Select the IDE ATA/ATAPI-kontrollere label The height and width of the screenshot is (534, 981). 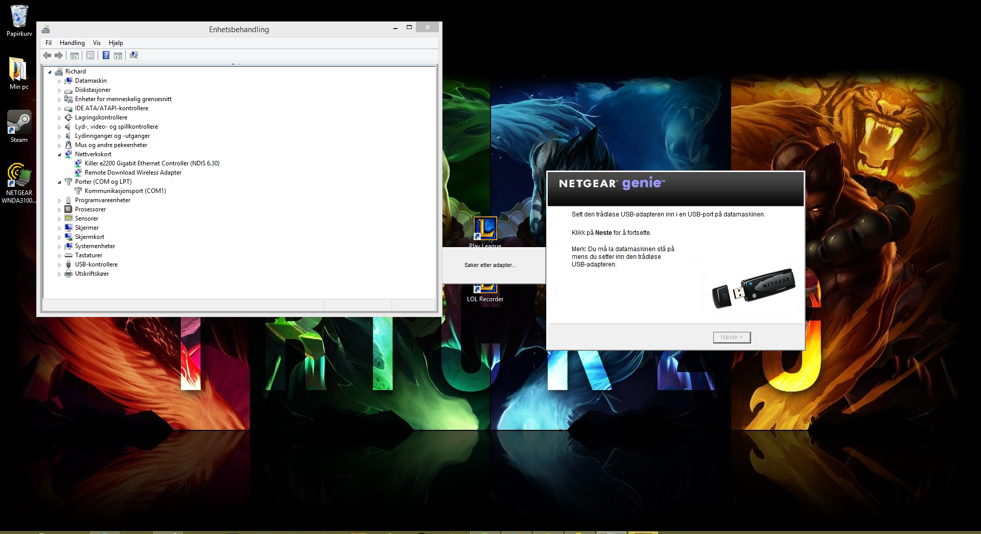111,108
